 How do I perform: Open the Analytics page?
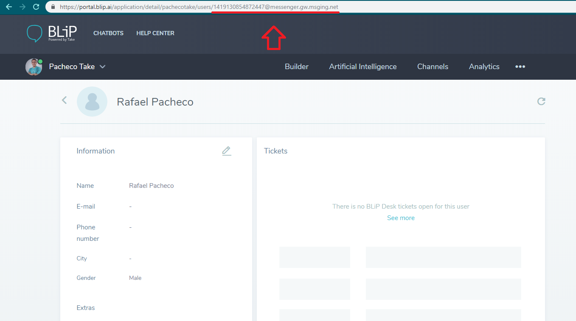[484, 67]
